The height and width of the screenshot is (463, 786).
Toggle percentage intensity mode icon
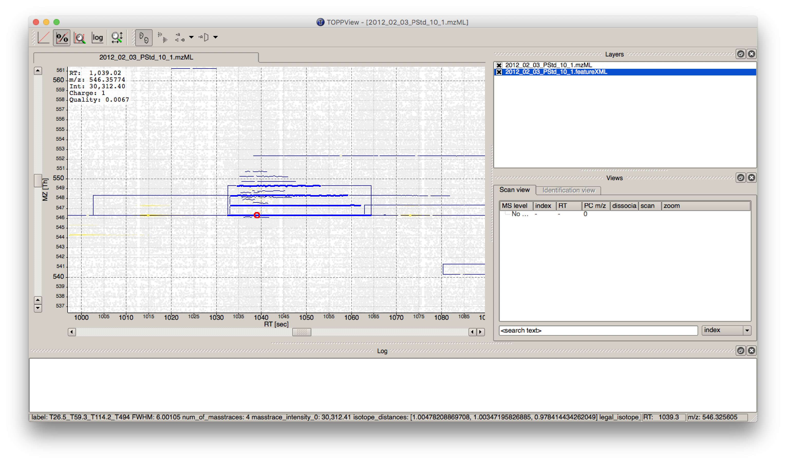(x=62, y=38)
